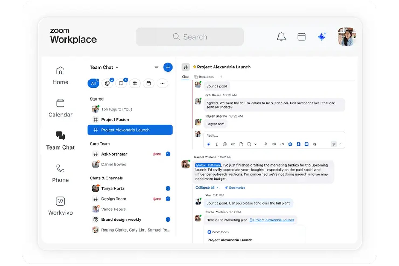Click the AskNorthstar @me mention tag

[157, 154]
